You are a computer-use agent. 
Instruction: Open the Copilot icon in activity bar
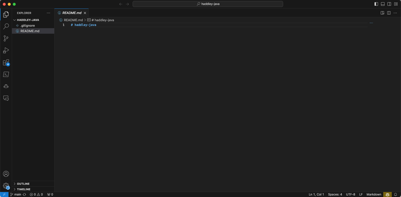click(6, 86)
